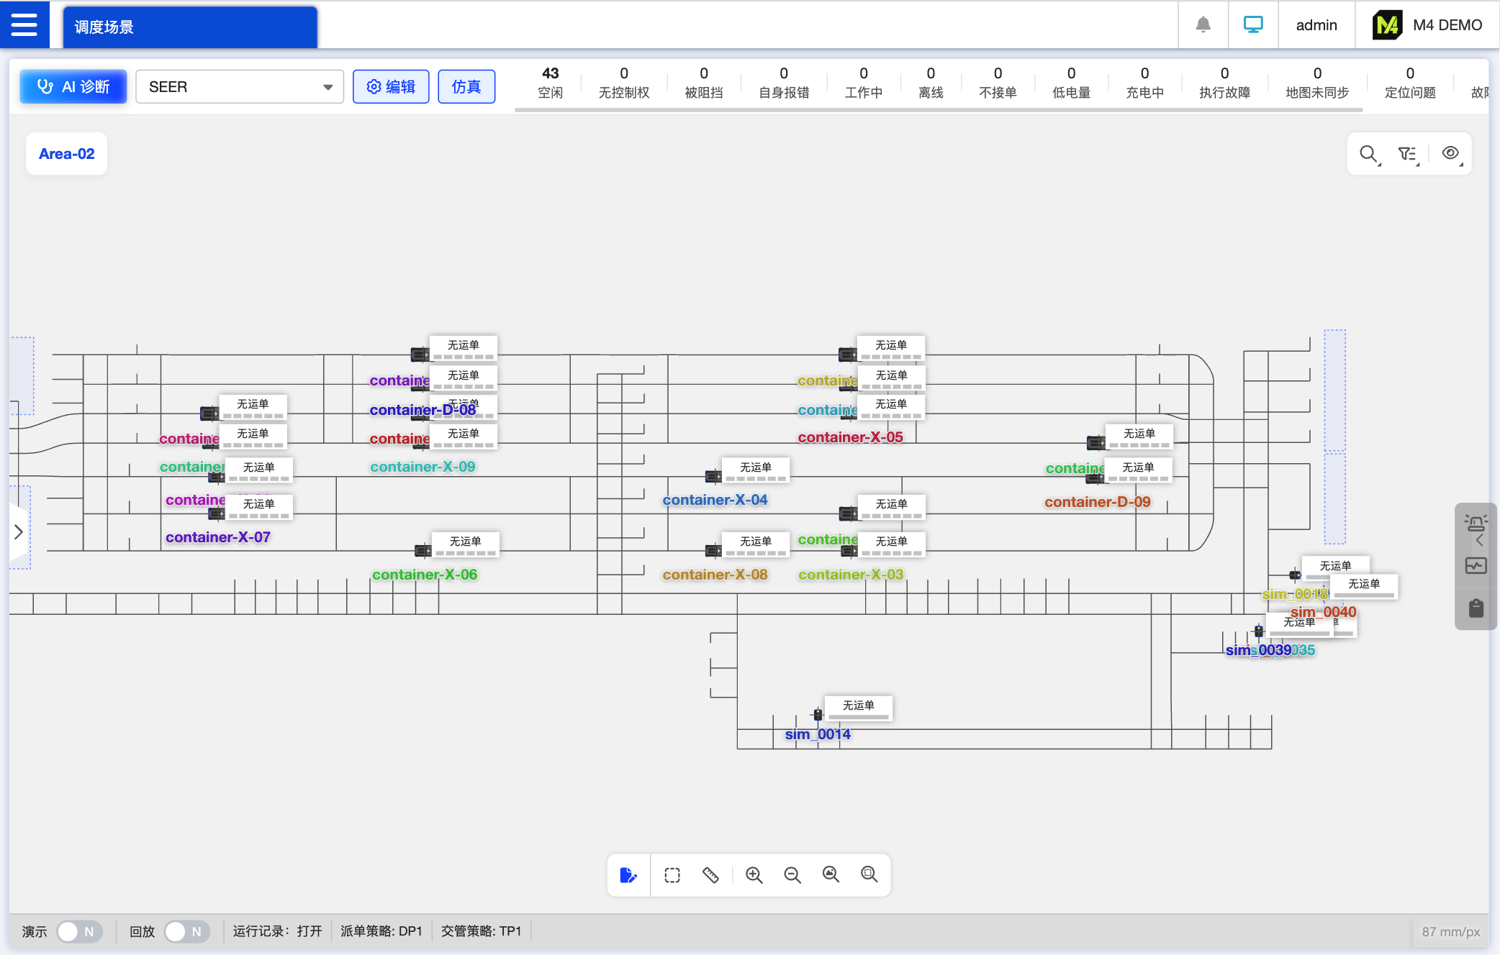
Task: Toggle the 回放 playback switch
Action: pos(186,931)
